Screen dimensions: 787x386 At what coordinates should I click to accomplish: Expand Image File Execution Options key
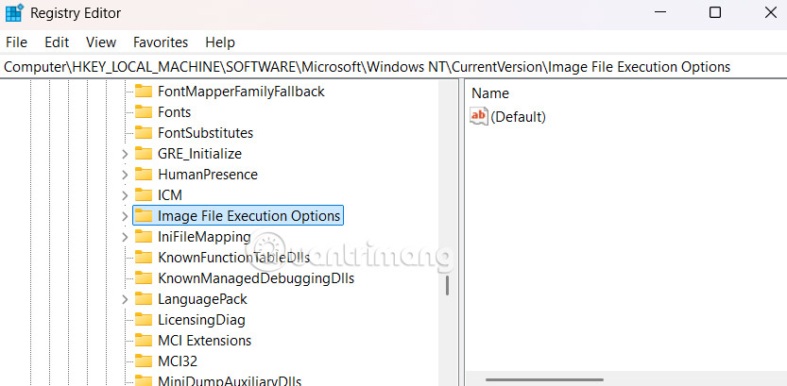[125, 216]
